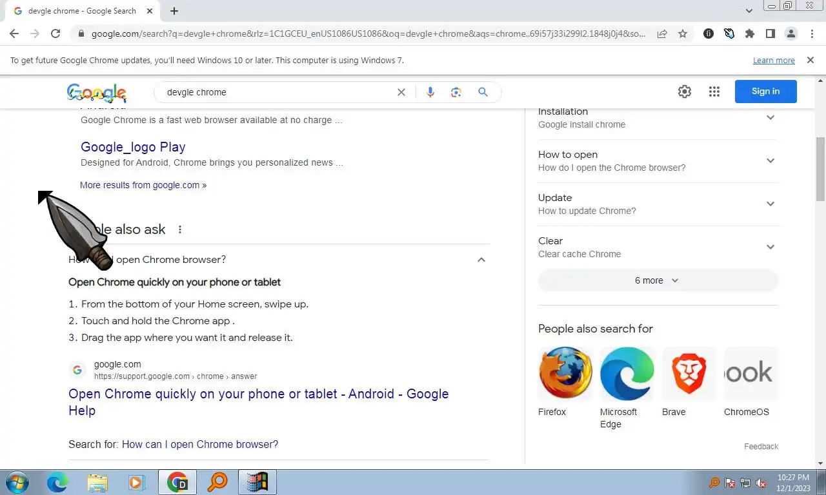Search by image with Lens
The height and width of the screenshot is (495, 826).
coord(456,92)
